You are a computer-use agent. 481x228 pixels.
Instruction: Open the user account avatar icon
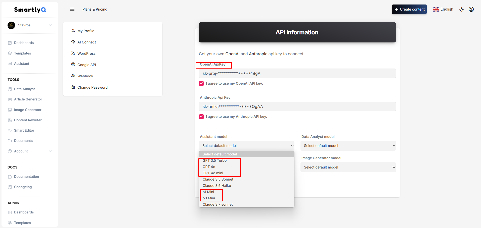[x=471, y=9]
